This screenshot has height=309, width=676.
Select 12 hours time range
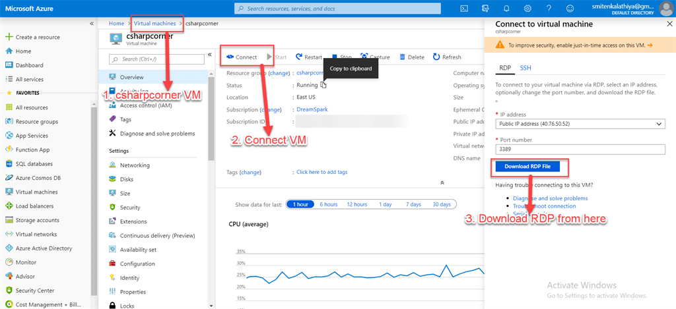click(357, 204)
